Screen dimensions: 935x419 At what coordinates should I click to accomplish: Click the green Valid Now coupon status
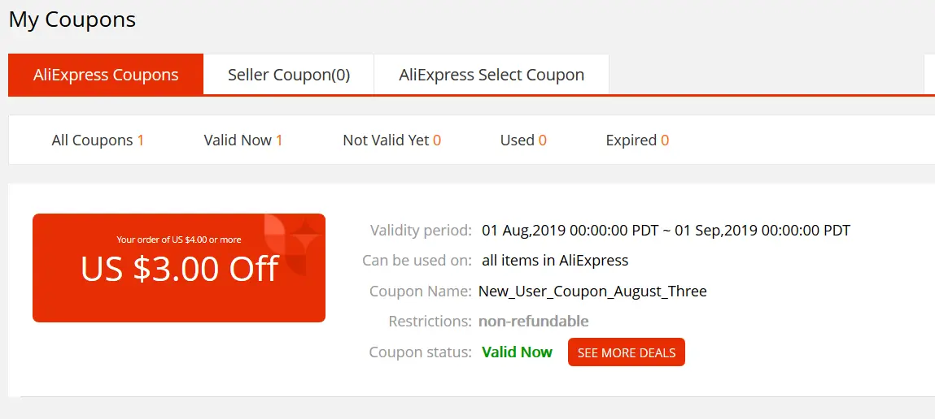[x=517, y=352]
